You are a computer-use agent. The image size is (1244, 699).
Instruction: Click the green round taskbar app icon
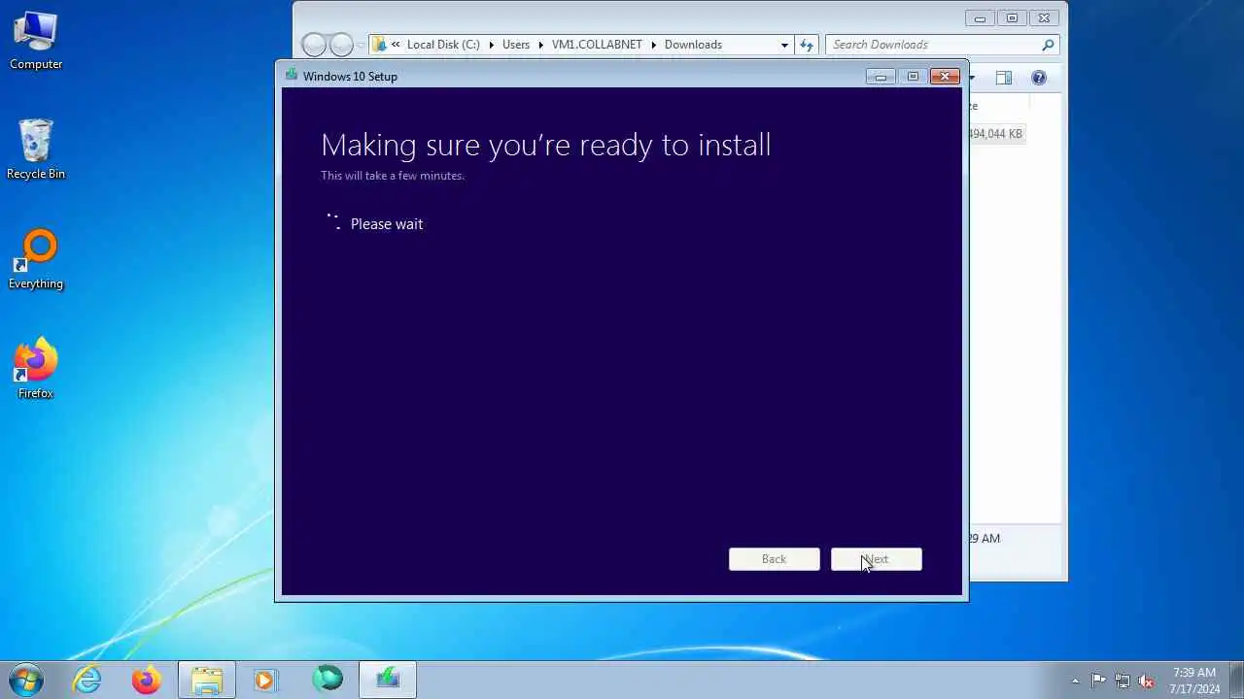click(x=328, y=680)
